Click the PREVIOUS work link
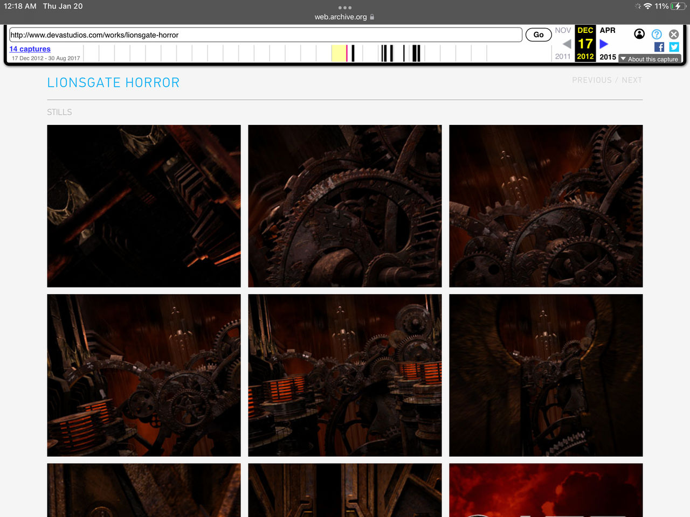Screen dimensions: 690x517 pos(592,80)
